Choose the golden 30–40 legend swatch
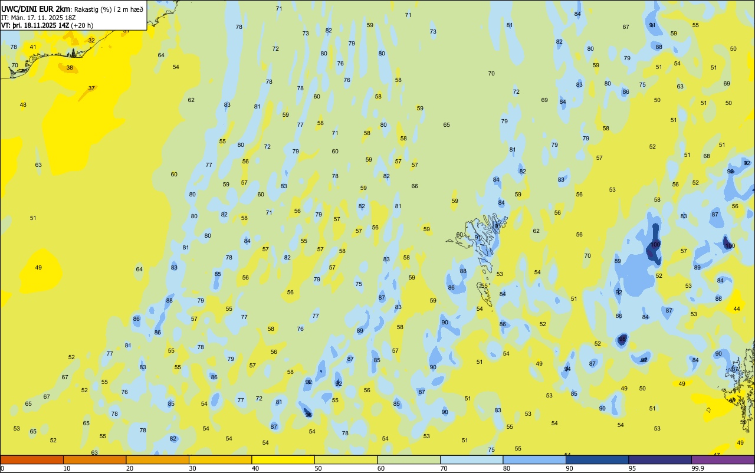This screenshot has height=473, width=755. click(x=220, y=459)
